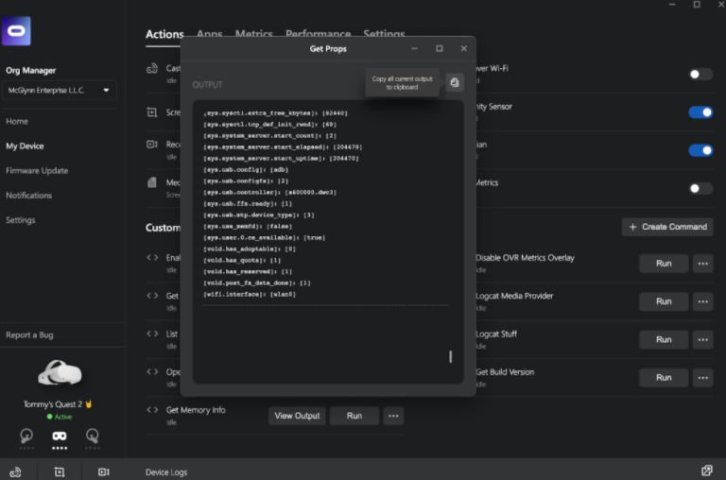Screen dimensions: 726x480
Task: Click the Screenshot icon in the Actions list
Action: 152,112
